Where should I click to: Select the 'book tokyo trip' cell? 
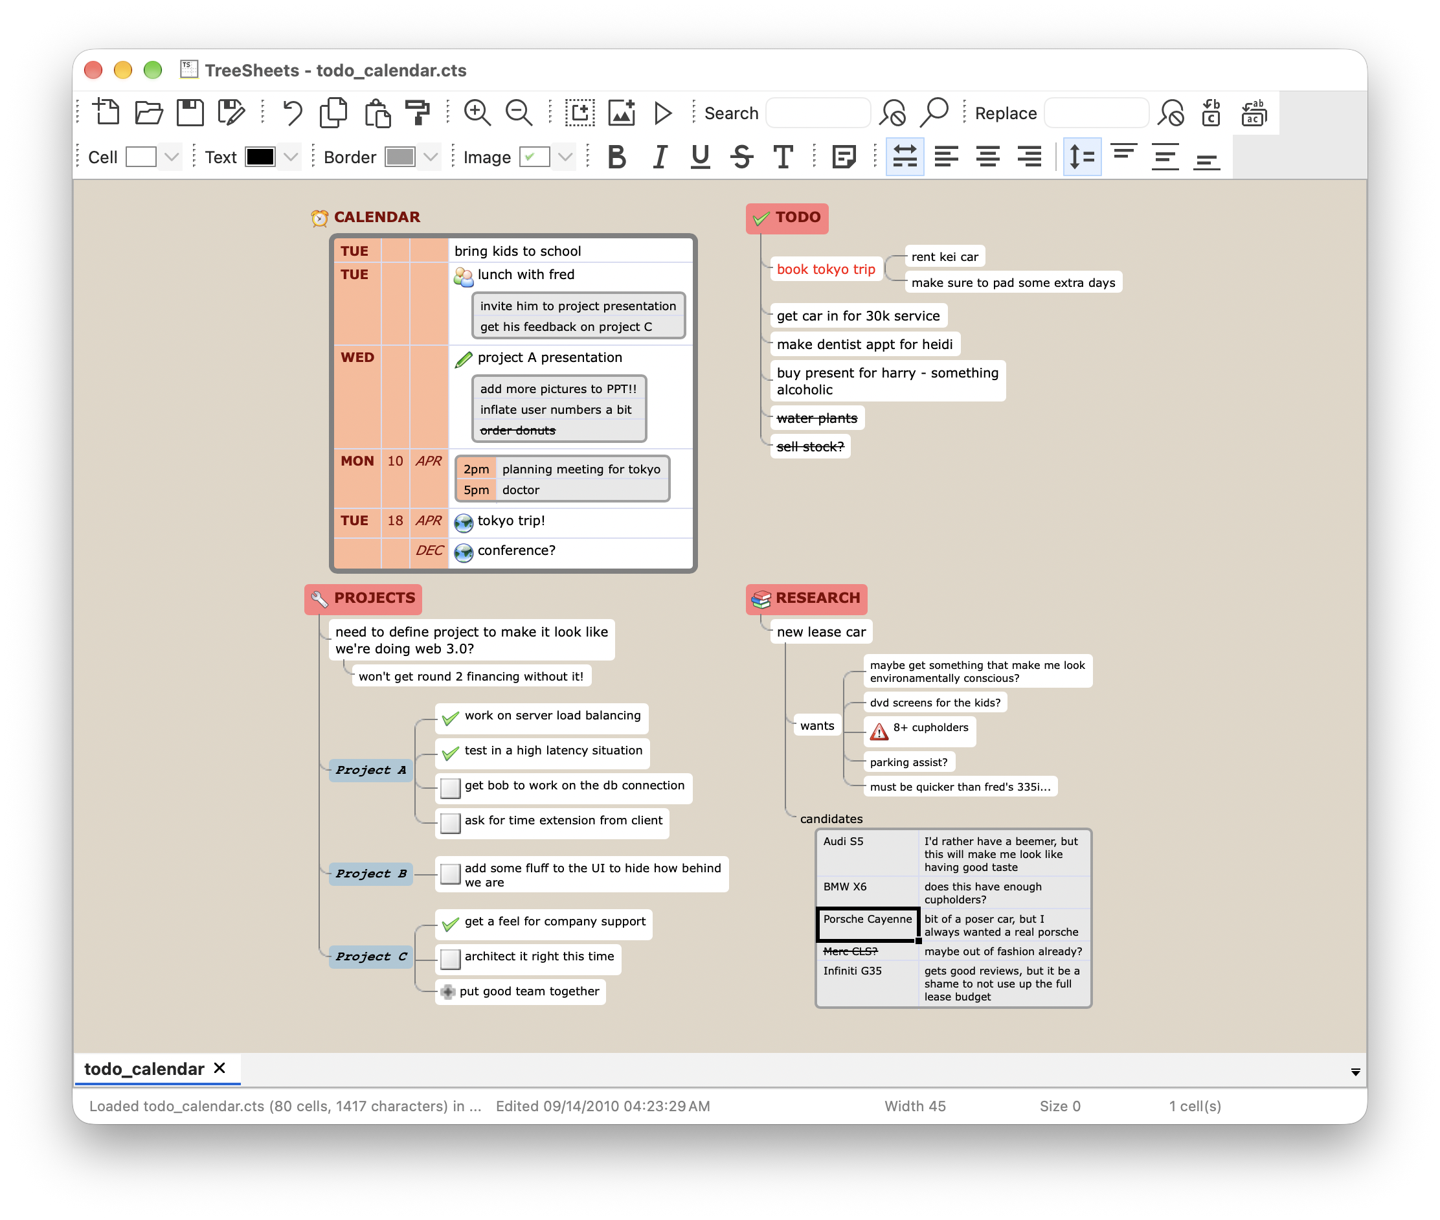(x=826, y=269)
